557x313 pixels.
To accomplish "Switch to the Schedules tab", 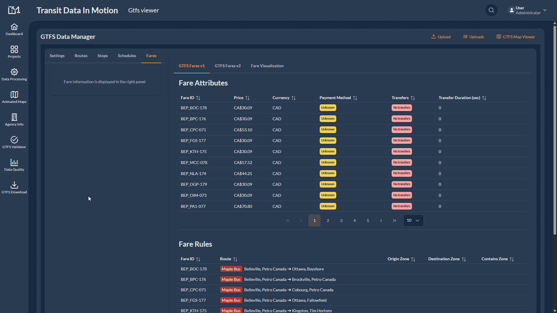I will point(127,56).
